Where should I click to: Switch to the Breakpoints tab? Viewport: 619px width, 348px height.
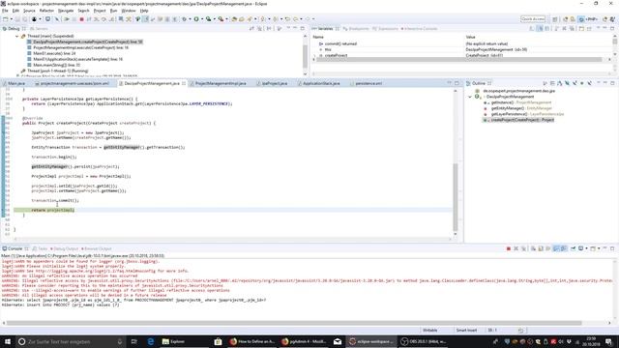[356, 28]
